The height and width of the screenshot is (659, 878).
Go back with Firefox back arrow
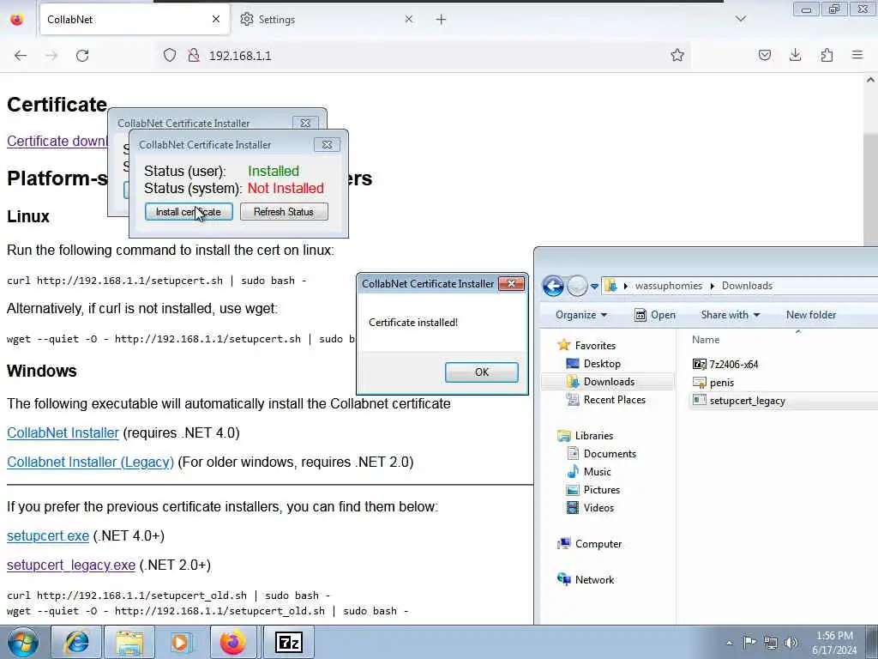tap(21, 56)
